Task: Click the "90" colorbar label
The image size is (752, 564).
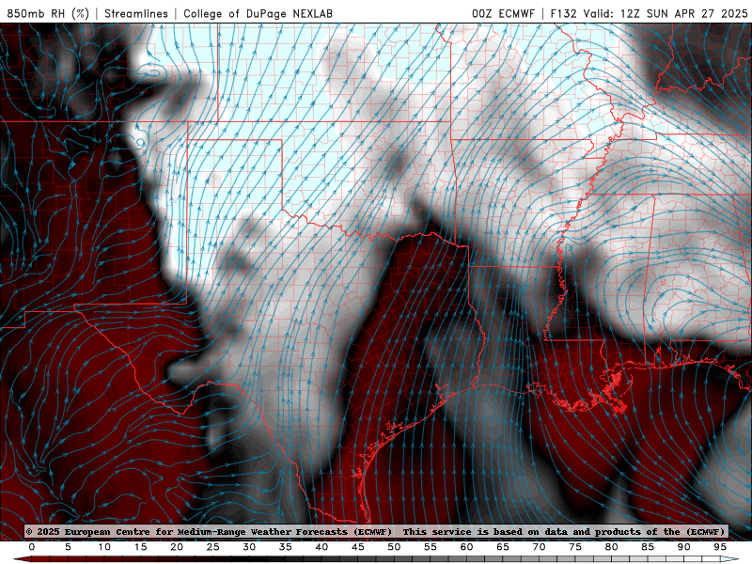Action: (x=684, y=547)
